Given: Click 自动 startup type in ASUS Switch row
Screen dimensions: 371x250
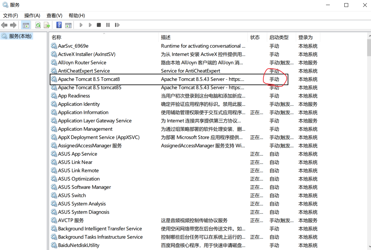Looking at the screenshot, I should [x=274, y=196].
